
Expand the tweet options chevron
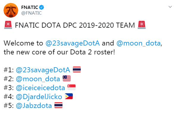(x=170, y=7)
